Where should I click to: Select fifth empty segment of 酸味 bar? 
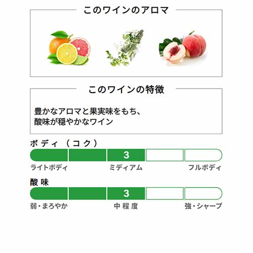203,193
